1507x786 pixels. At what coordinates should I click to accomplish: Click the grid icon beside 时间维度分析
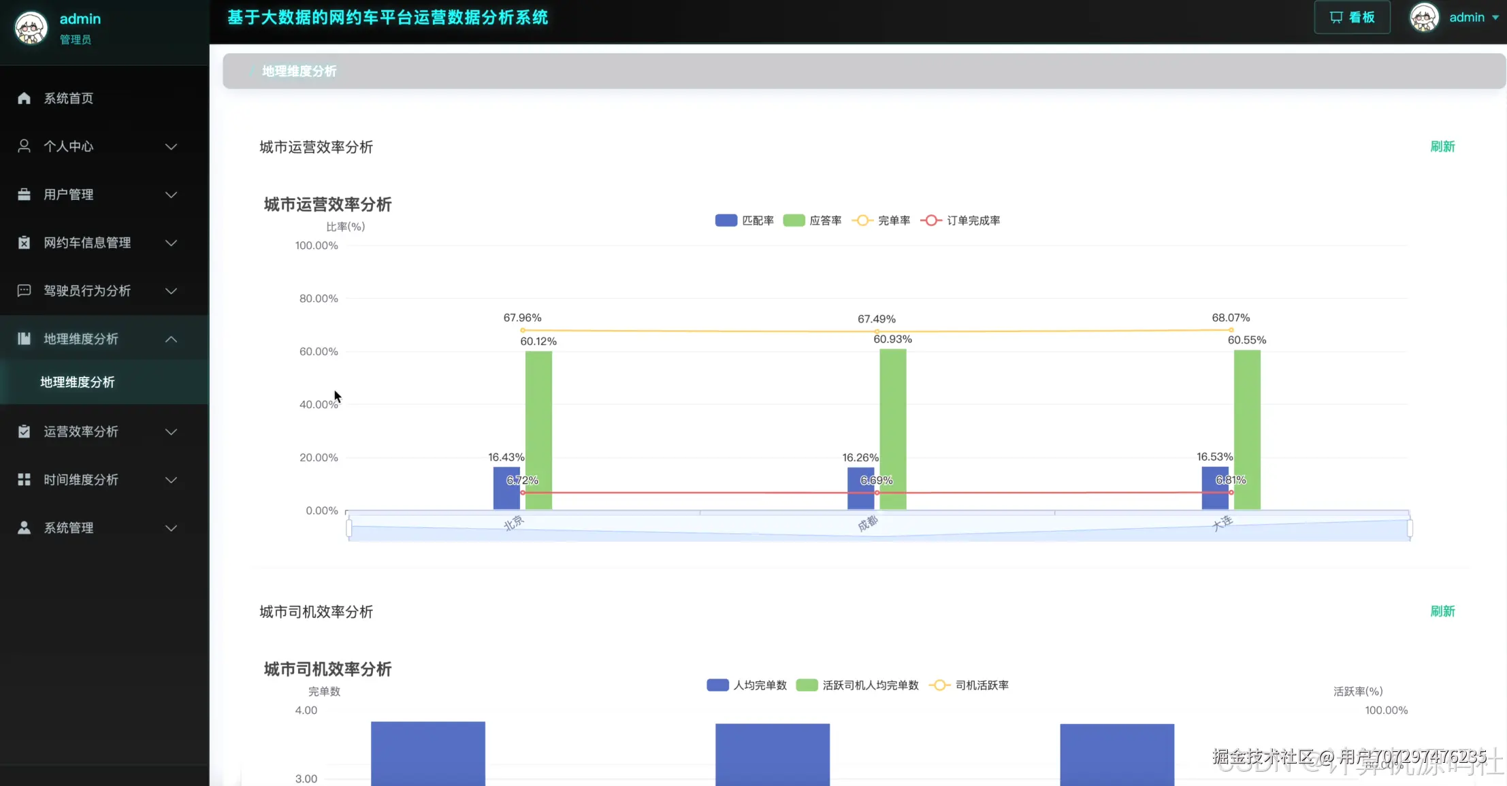(x=24, y=480)
